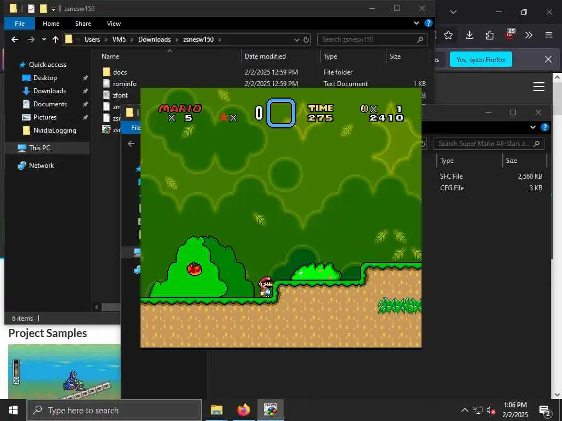Viewport: 562px width, 421px height.
Task: Click the uBlock extension icon showing 25
Action: point(510,35)
